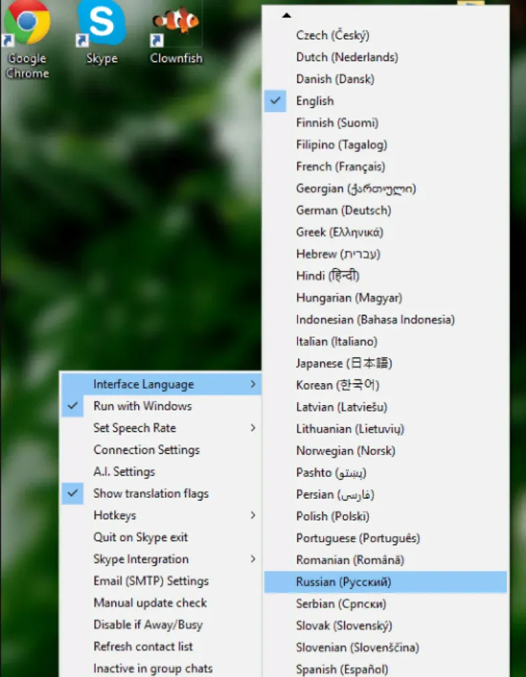Toggle Quit on Skype exit
This screenshot has height=677, width=526.
(161, 537)
